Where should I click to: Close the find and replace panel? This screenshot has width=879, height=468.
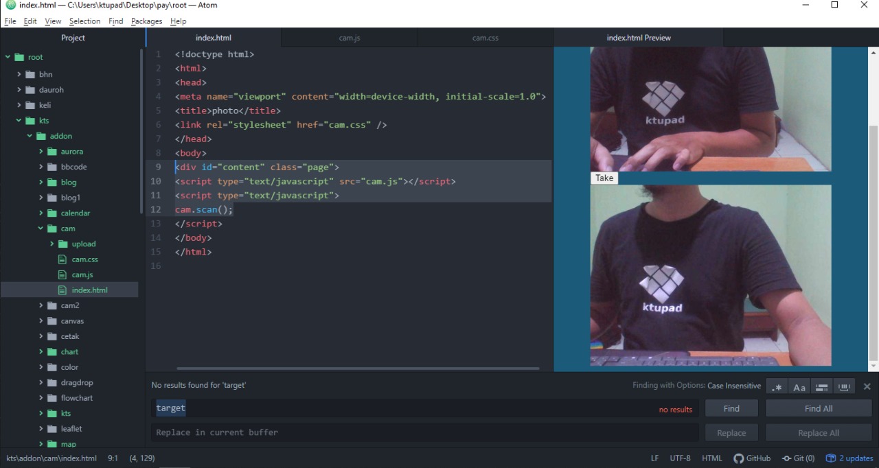pos(867,386)
